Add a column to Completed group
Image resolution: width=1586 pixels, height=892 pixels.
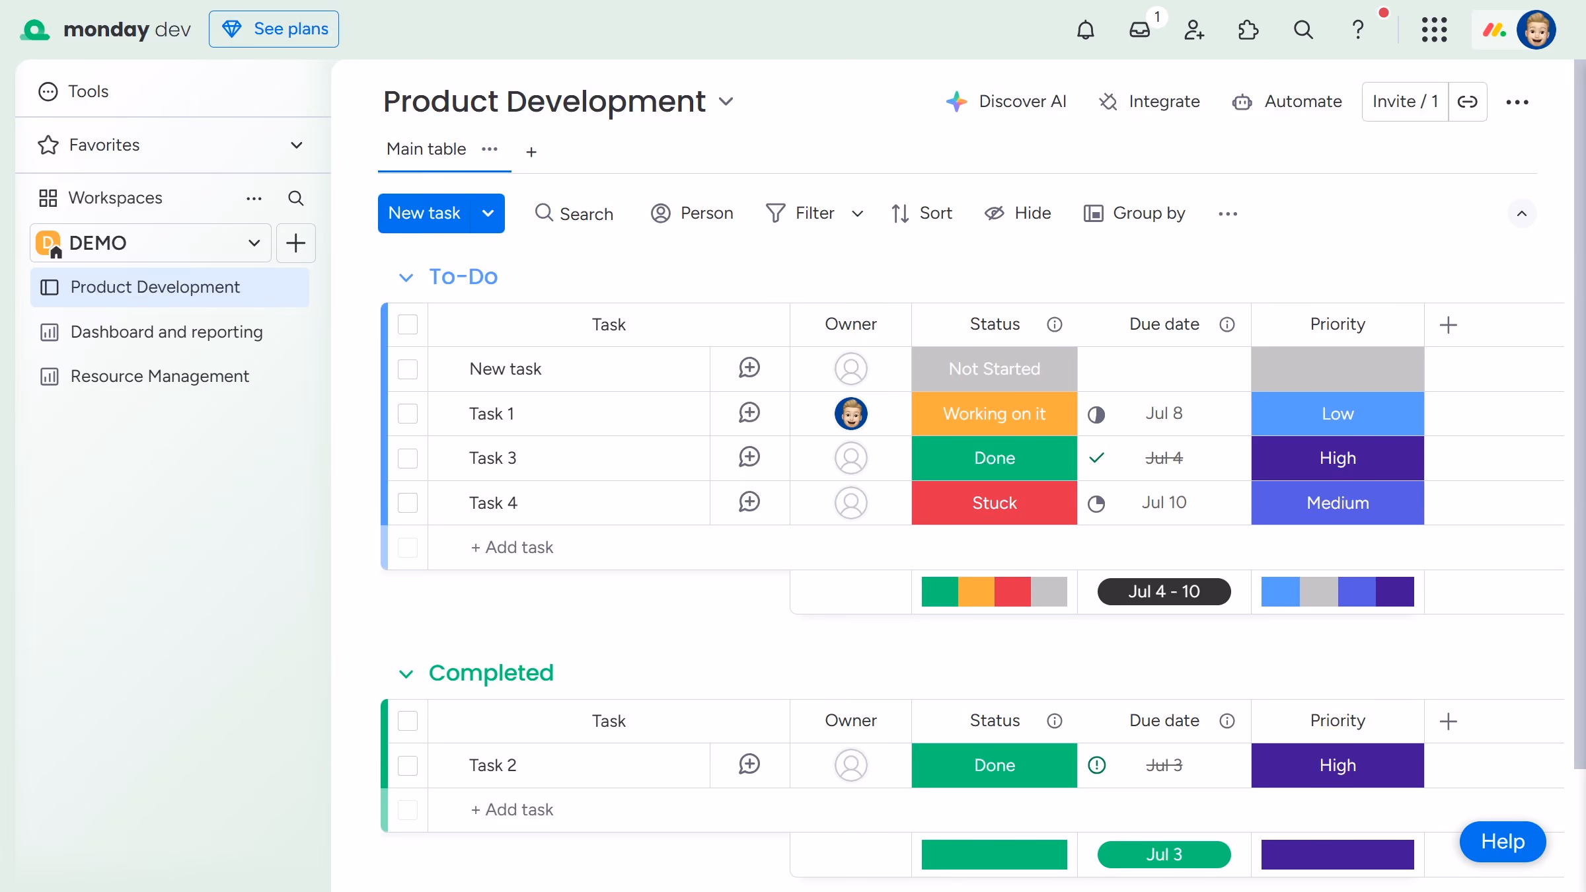click(1448, 721)
